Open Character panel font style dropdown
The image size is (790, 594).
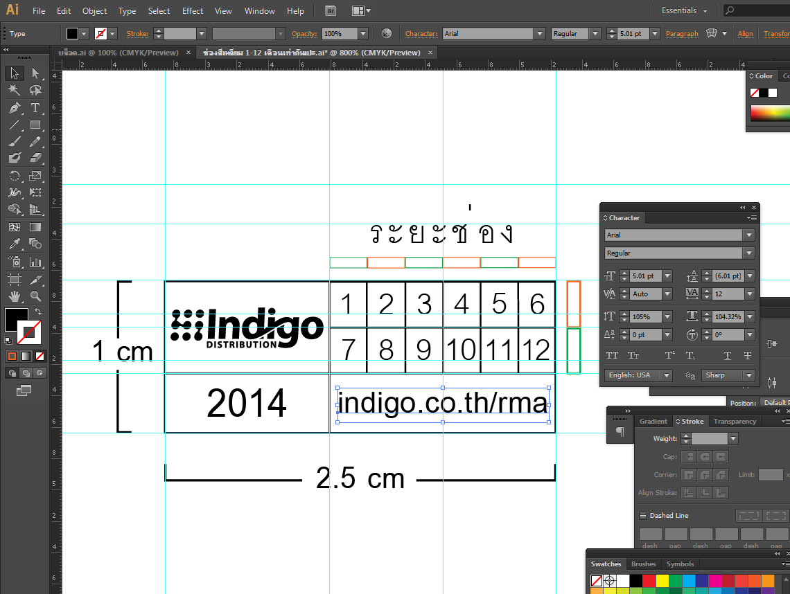[749, 253]
